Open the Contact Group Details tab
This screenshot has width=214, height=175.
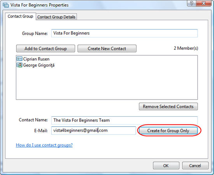tap(56, 17)
